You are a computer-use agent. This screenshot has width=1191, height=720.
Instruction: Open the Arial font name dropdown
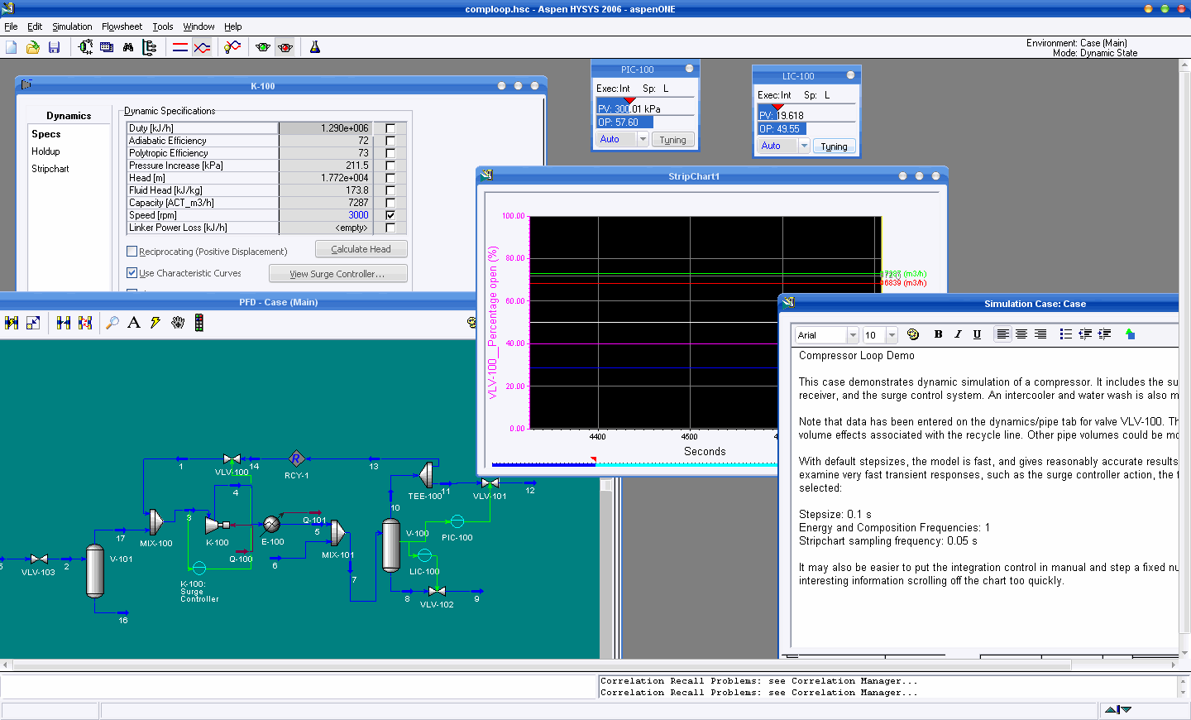tap(853, 335)
